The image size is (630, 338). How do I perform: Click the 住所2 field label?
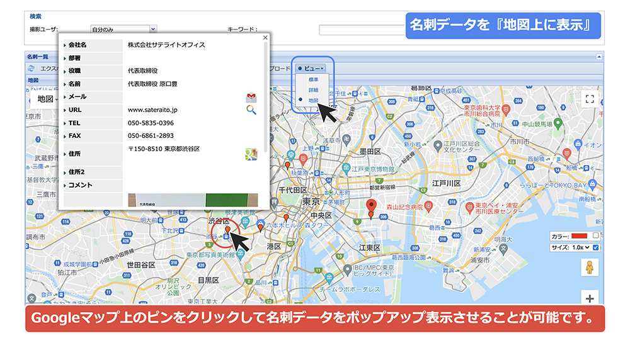76,172
